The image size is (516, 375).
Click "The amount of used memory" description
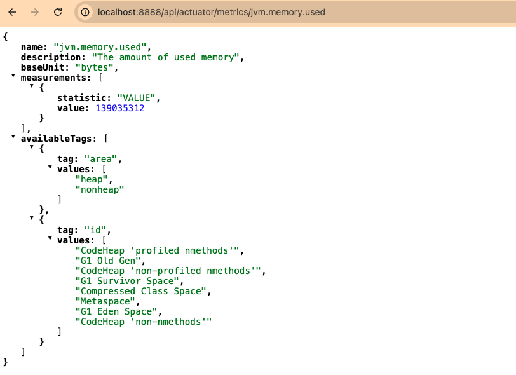(x=165, y=57)
